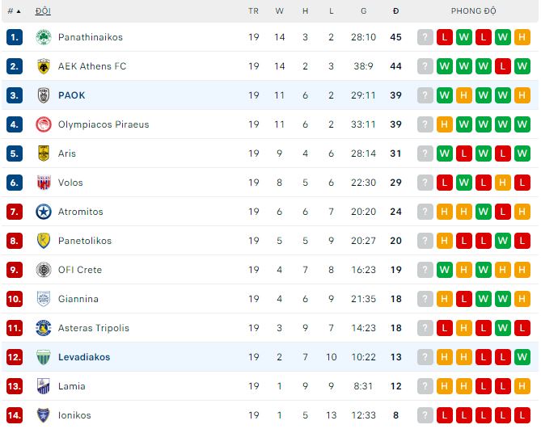Open the Levadiakos team link
The width and height of the screenshot is (541, 429).
84,357
